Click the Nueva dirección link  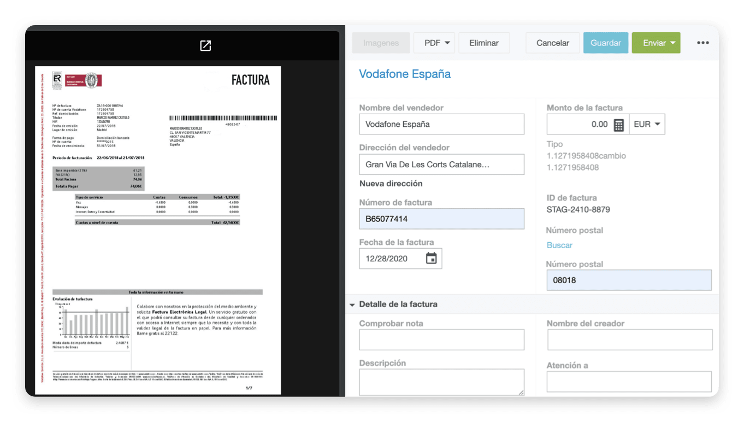pyautogui.click(x=391, y=184)
